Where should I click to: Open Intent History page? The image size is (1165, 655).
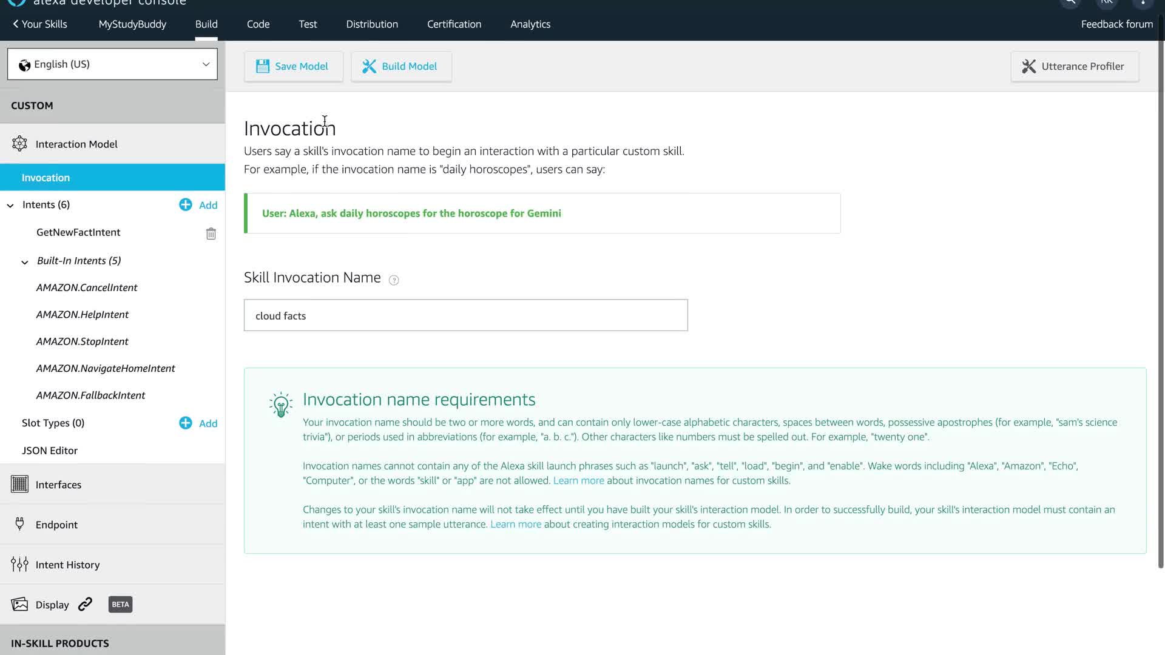tap(67, 565)
